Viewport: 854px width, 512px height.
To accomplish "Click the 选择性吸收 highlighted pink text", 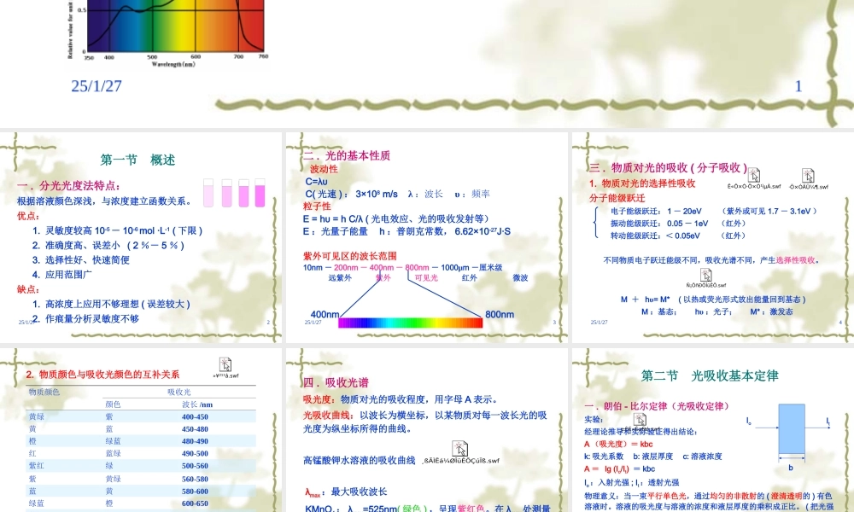I will (x=795, y=259).
